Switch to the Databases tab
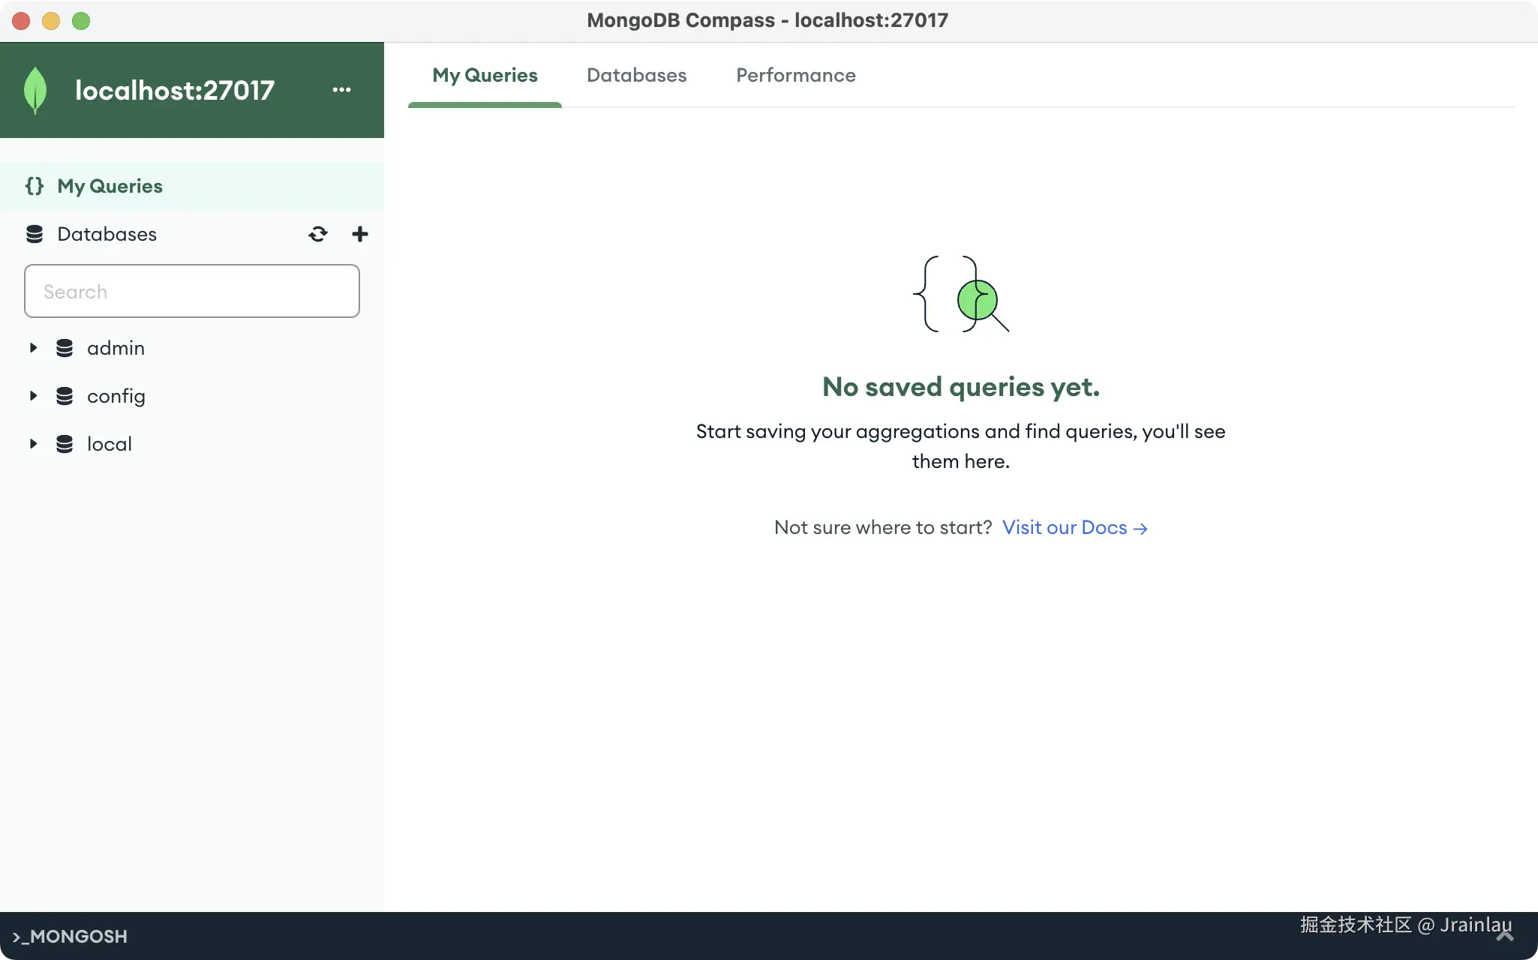This screenshot has width=1538, height=960. coord(636,75)
